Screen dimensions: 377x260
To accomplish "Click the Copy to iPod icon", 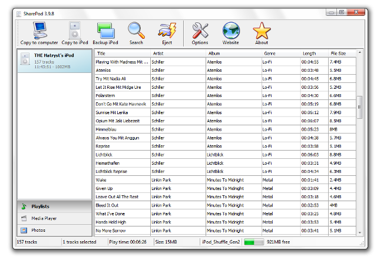I will click(x=75, y=34).
